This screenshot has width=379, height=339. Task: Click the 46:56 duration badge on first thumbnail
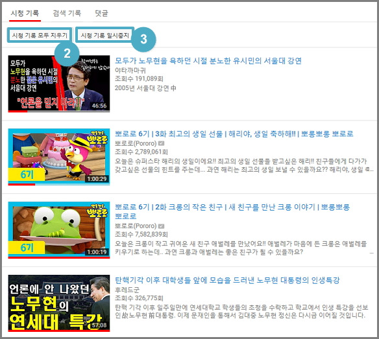(x=99, y=106)
